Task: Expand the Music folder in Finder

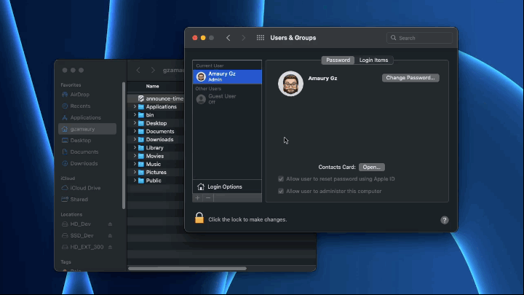Action: pos(135,164)
